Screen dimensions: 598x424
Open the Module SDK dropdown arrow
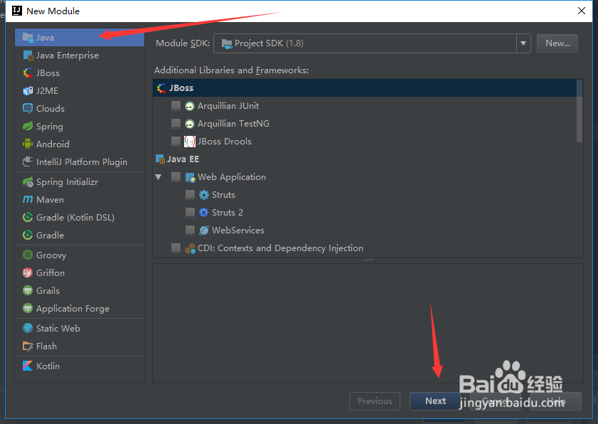pos(523,43)
